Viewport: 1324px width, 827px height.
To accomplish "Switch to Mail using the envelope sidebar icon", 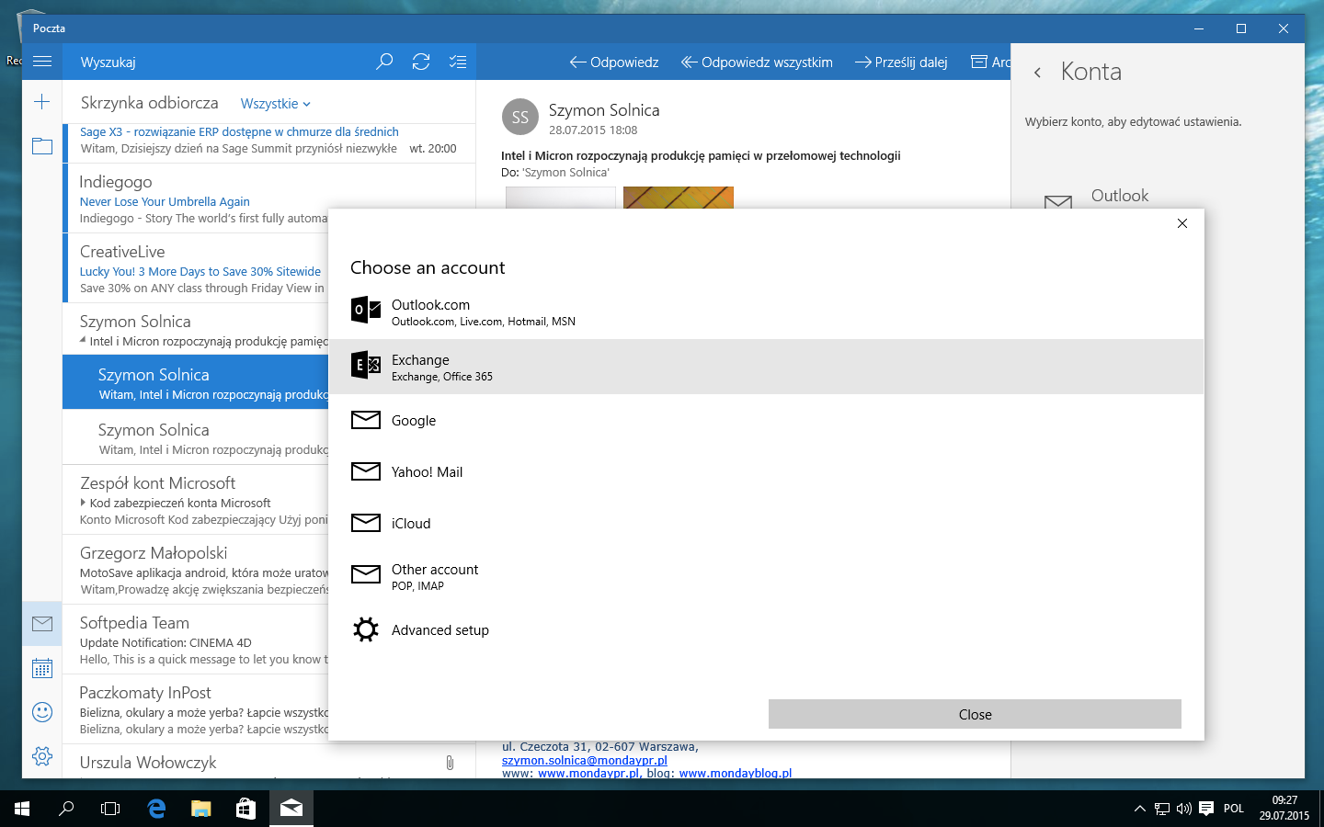I will [42, 624].
